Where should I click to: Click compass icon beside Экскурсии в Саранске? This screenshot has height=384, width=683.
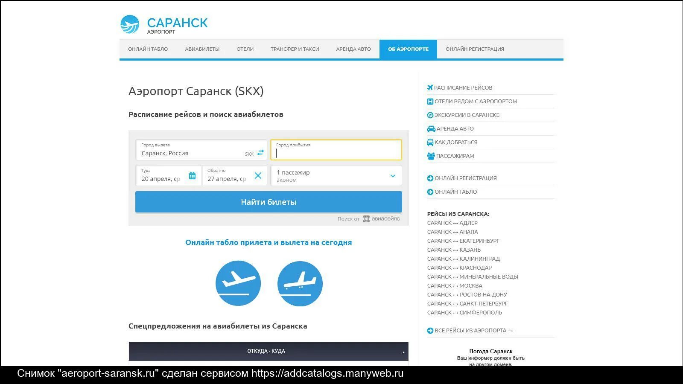(x=430, y=115)
